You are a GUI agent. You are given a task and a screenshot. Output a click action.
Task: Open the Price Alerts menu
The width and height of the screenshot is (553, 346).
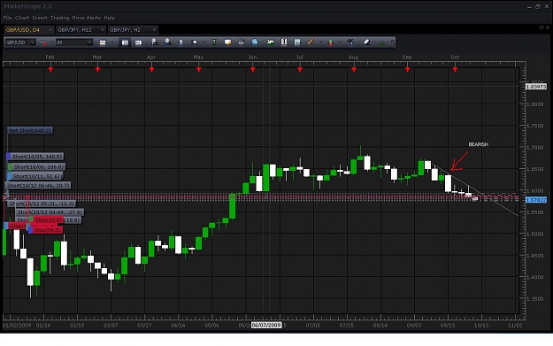tap(87, 18)
